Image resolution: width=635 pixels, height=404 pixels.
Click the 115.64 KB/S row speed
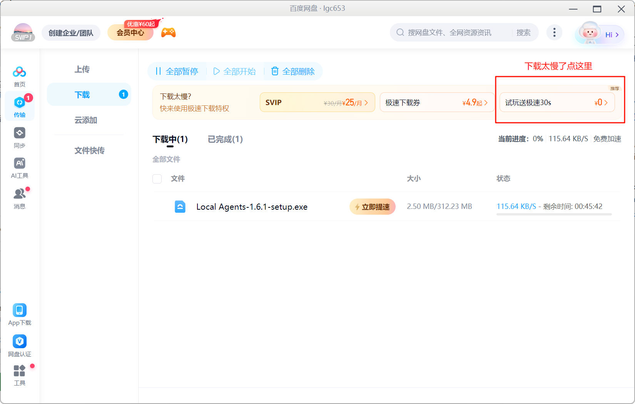tap(516, 206)
